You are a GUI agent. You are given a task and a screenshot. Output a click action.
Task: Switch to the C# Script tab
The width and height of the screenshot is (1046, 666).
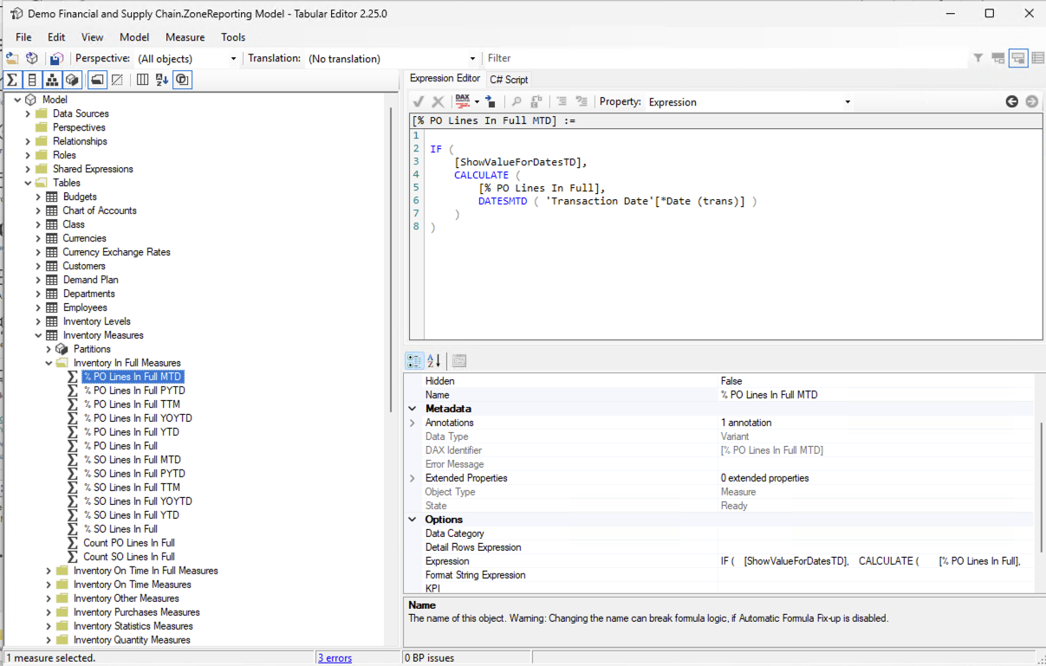pyautogui.click(x=509, y=78)
